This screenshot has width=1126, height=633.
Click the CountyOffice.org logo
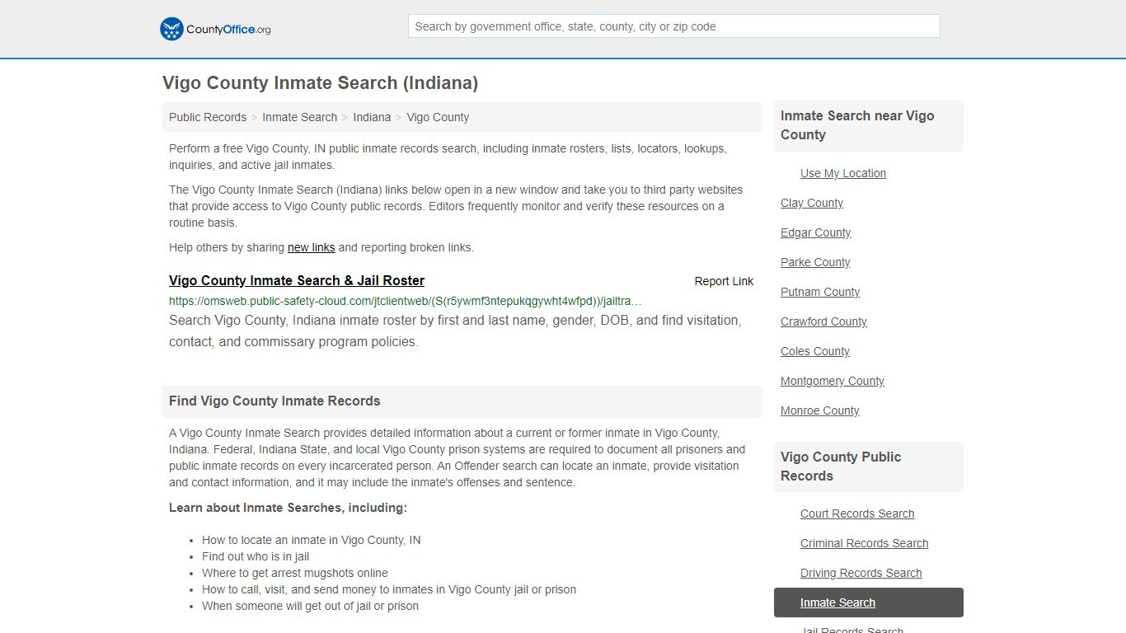[x=215, y=29]
